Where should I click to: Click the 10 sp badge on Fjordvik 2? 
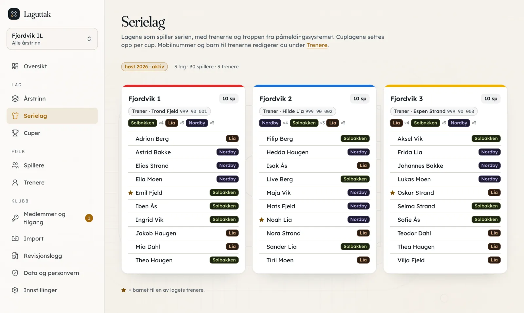point(360,99)
